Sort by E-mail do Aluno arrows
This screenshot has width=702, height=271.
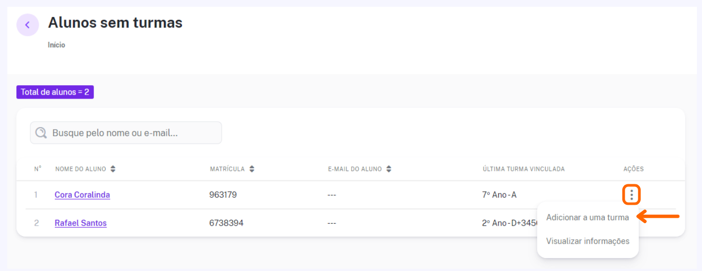pos(389,169)
